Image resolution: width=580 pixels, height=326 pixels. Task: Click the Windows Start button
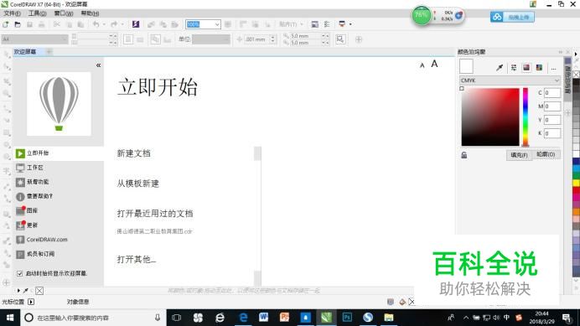pos(10,318)
